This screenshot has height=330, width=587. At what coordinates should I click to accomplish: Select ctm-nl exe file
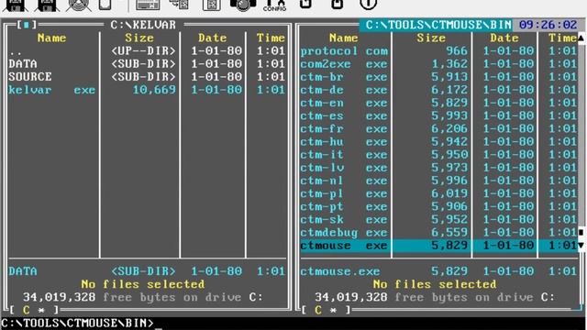coord(438,181)
